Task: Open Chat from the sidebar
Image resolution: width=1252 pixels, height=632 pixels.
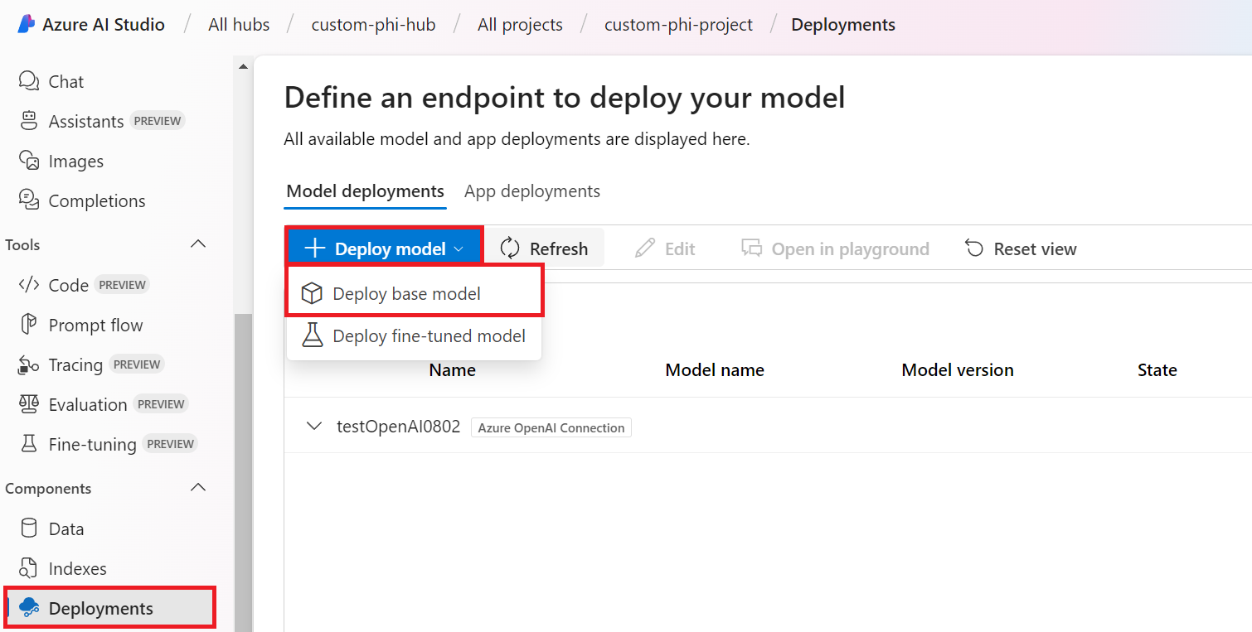Action: click(x=51, y=81)
